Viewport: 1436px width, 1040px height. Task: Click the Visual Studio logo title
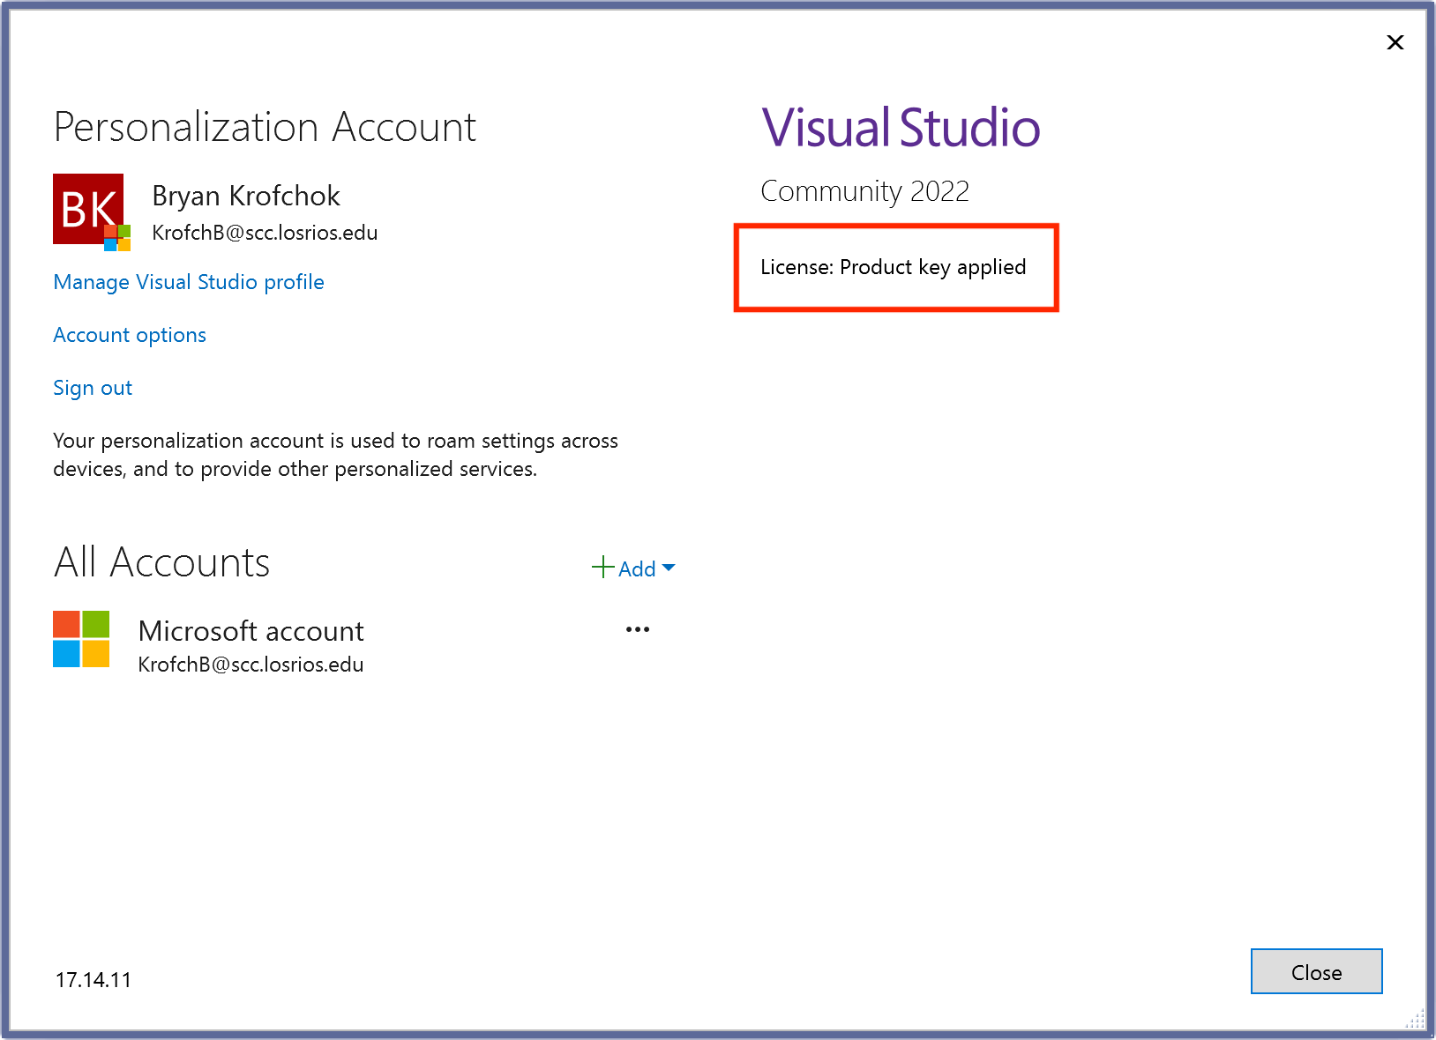901,128
